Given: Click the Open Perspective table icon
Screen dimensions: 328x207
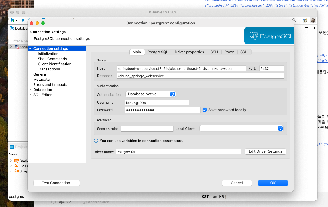Looking at the screenshot, I should pyautogui.click(x=305, y=20).
